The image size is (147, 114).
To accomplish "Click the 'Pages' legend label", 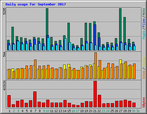I will [x=144, y=35].
